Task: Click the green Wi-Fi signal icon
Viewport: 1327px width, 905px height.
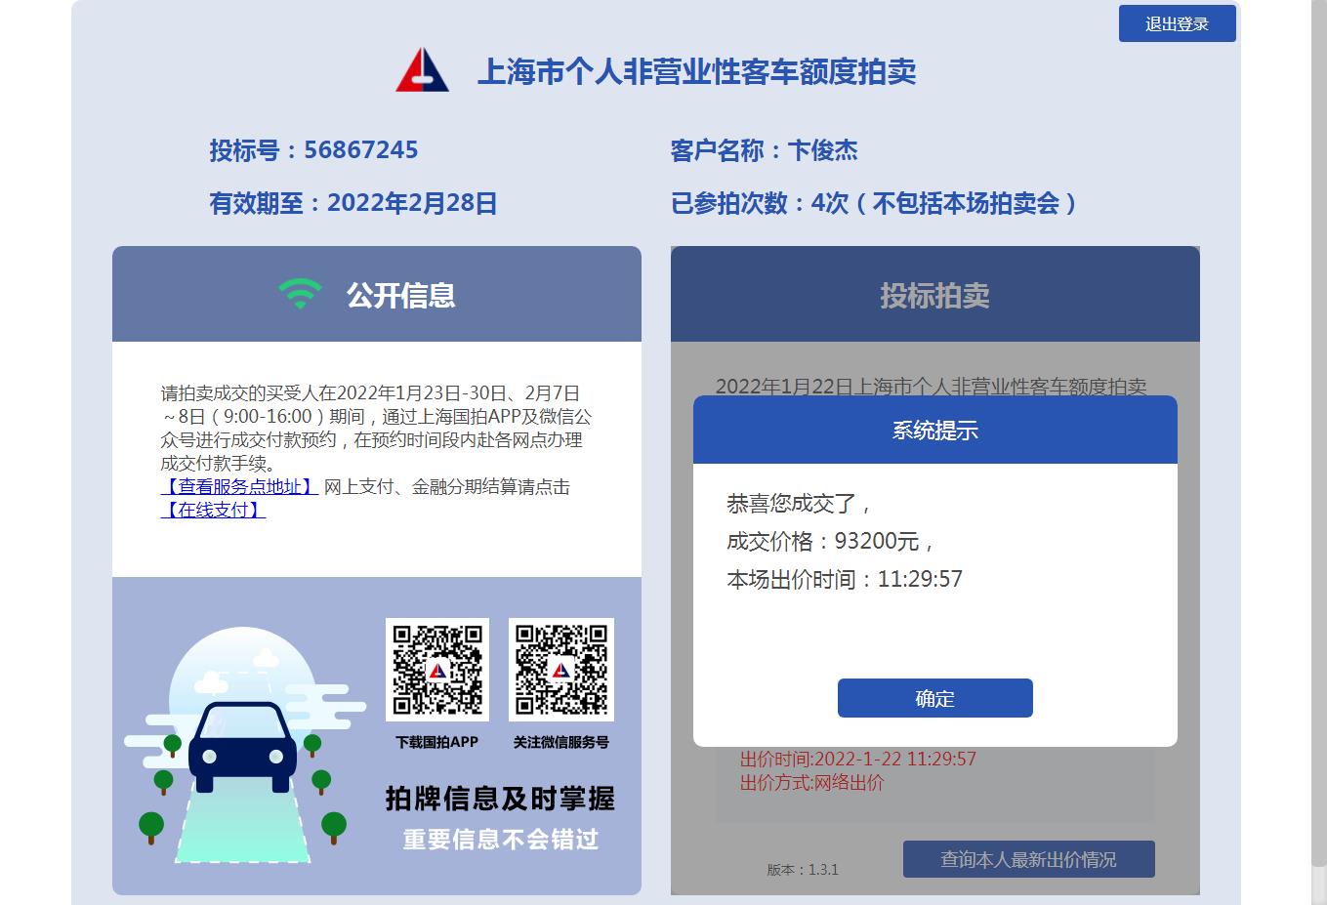Action: click(300, 294)
